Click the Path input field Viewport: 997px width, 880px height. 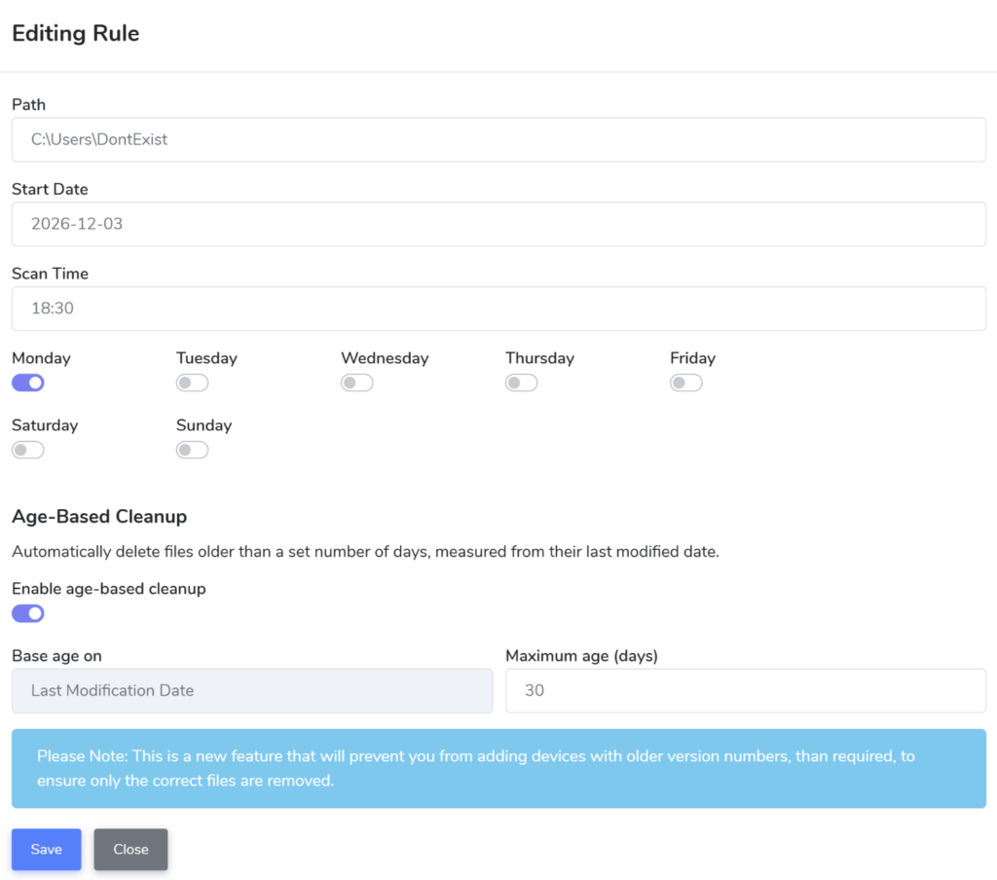point(498,139)
